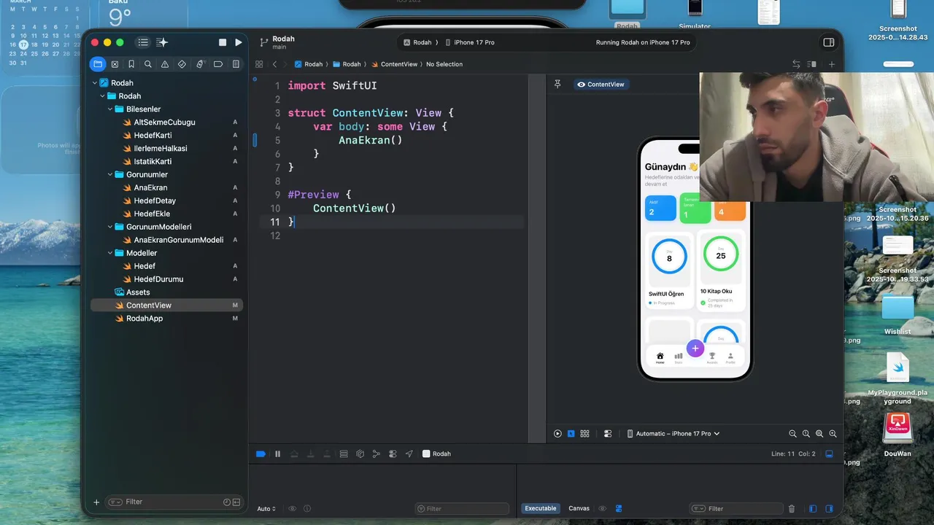Screen dimensions: 934x525
Task: Collapse the Bilesenler folder
Action: coord(111,109)
